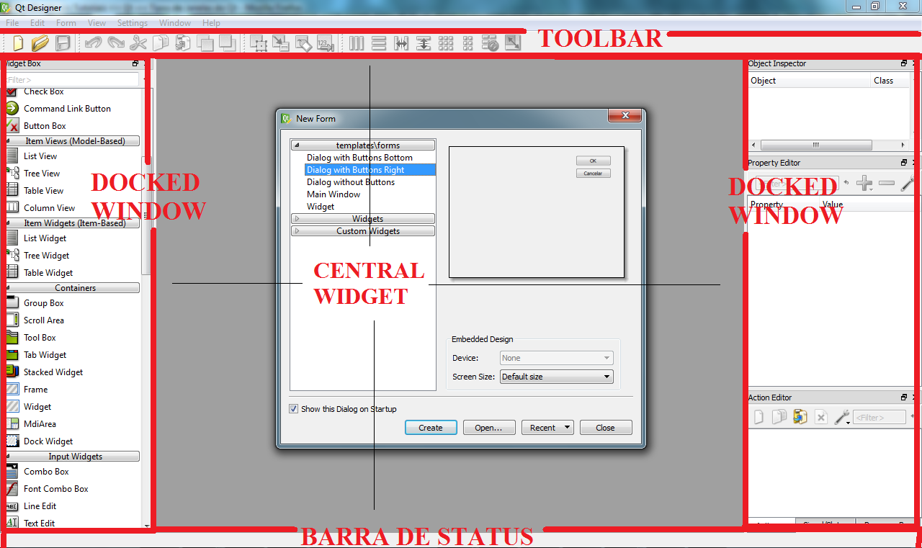Viewport: 922px width, 548px height.
Task: Collapse Item Widgets (Item-Based) category
Action: tap(72, 223)
